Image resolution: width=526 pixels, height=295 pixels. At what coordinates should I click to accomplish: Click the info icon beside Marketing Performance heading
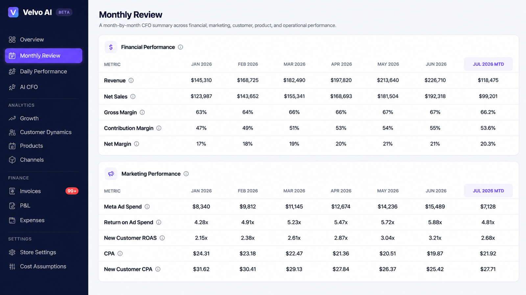[x=186, y=174]
